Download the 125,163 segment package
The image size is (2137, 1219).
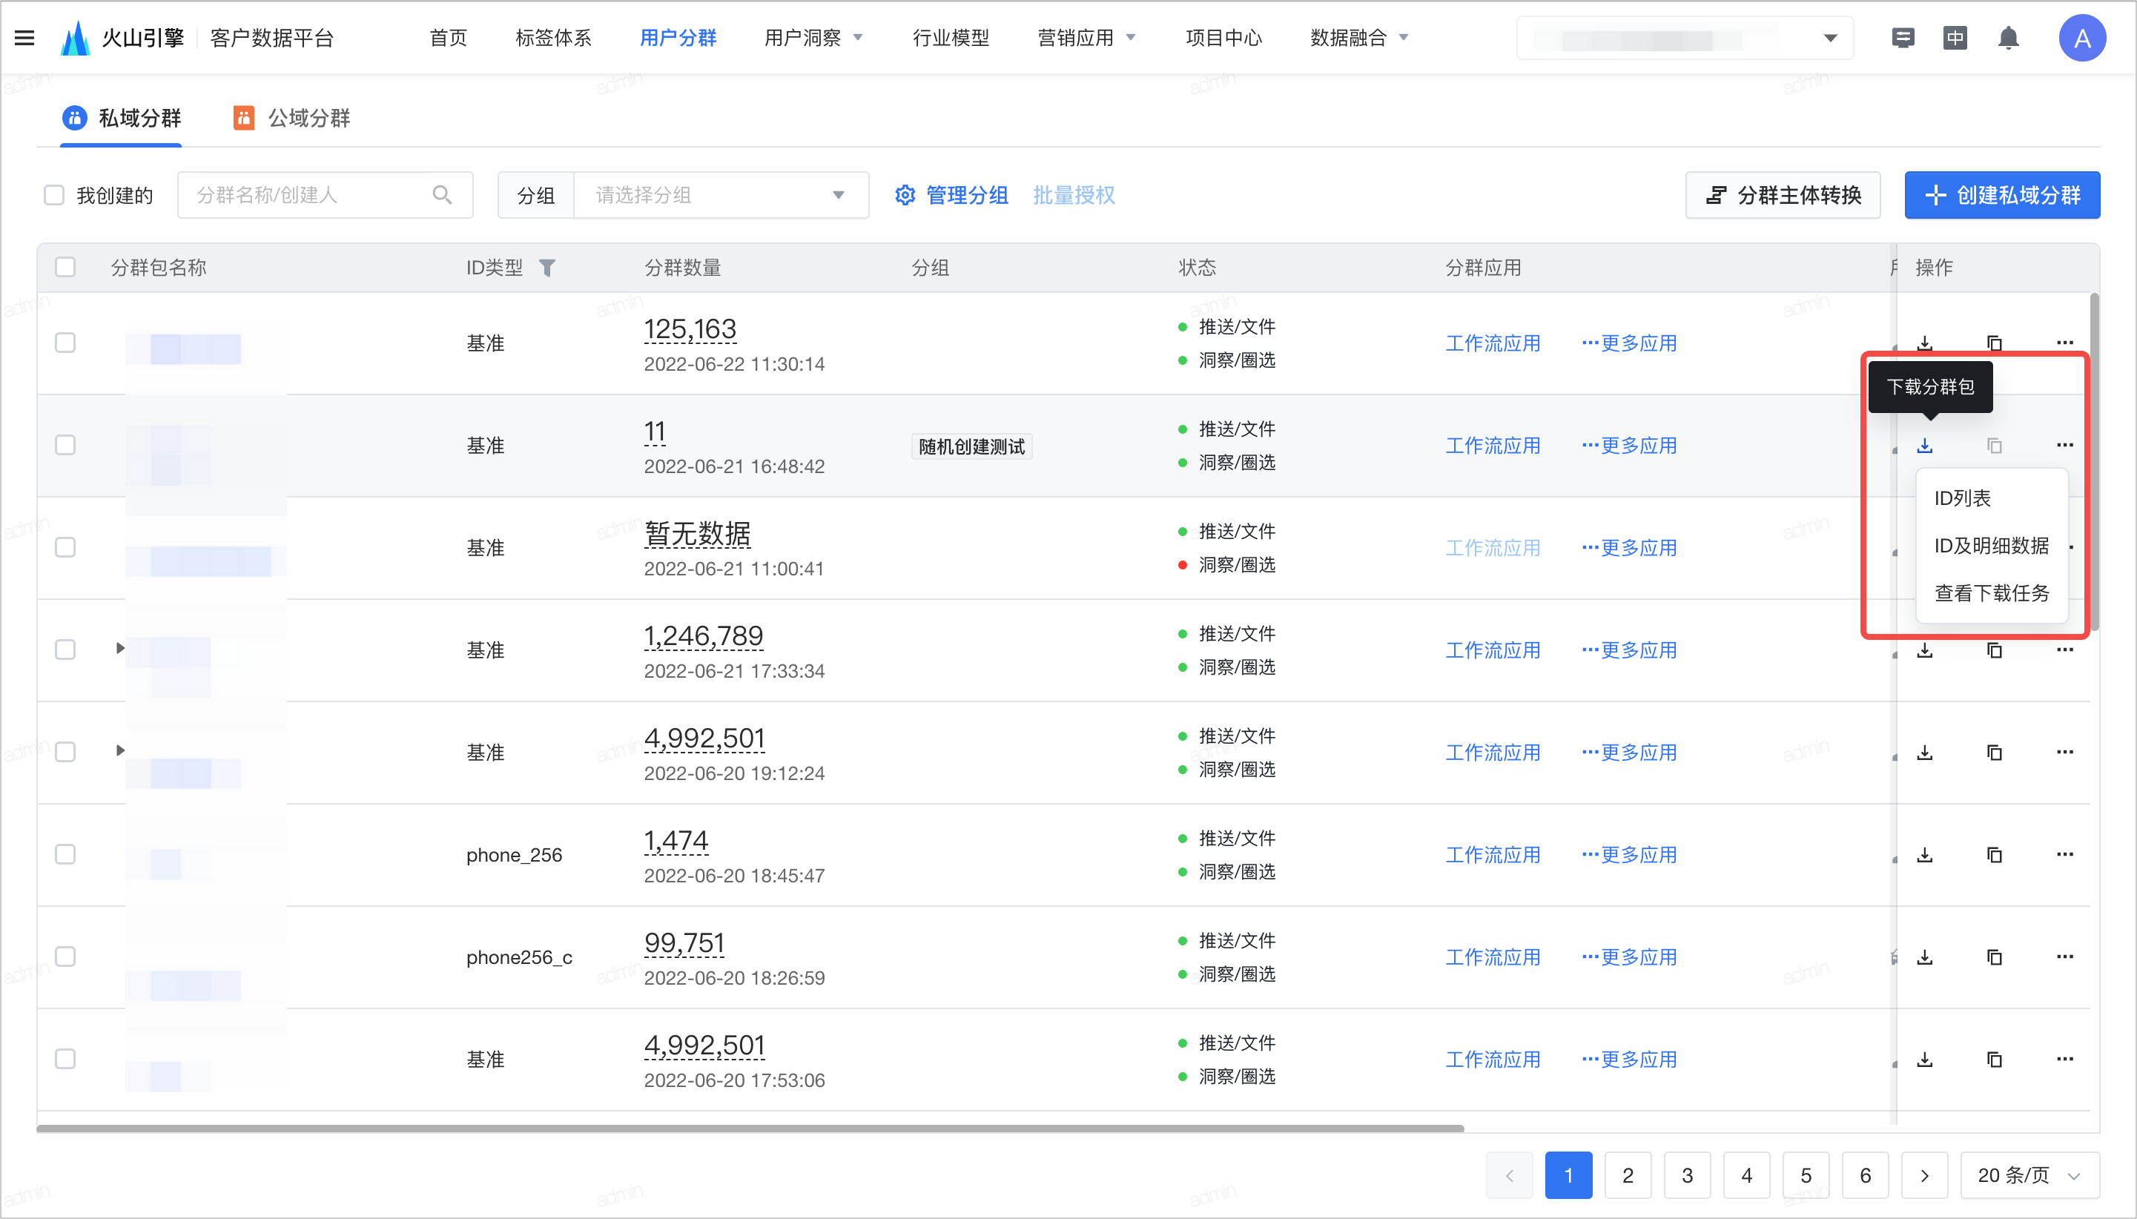pyautogui.click(x=1924, y=343)
